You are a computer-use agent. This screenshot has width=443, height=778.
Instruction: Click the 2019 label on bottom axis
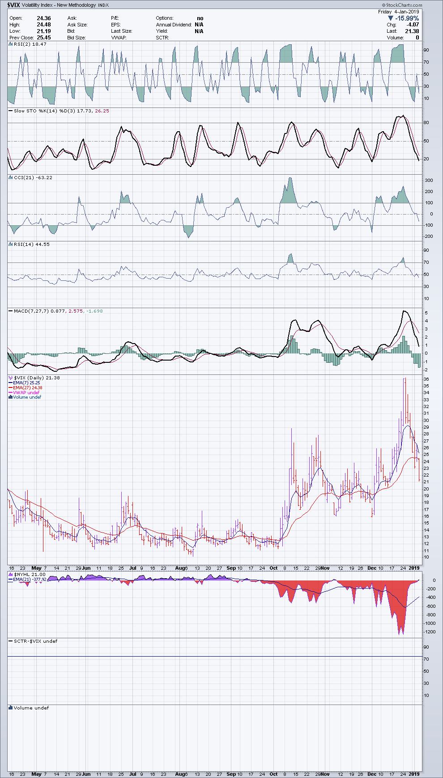tap(415, 774)
